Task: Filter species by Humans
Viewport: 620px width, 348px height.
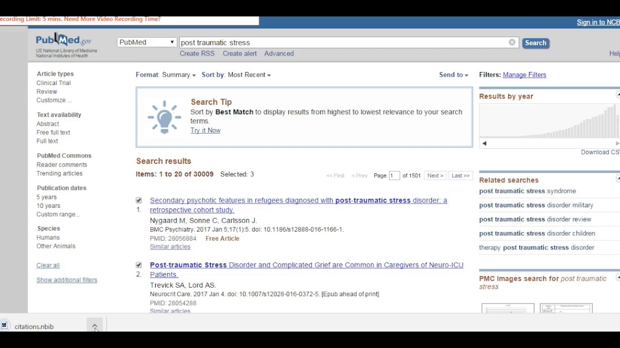Action: 48,238
